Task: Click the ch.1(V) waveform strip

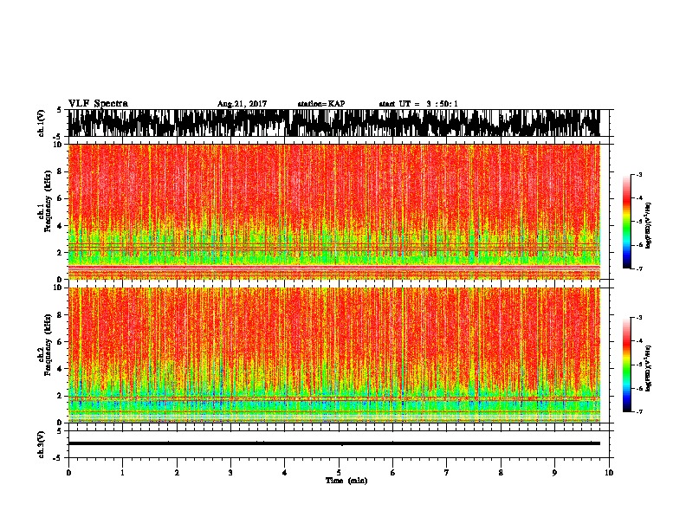Action: [x=334, y=123]
